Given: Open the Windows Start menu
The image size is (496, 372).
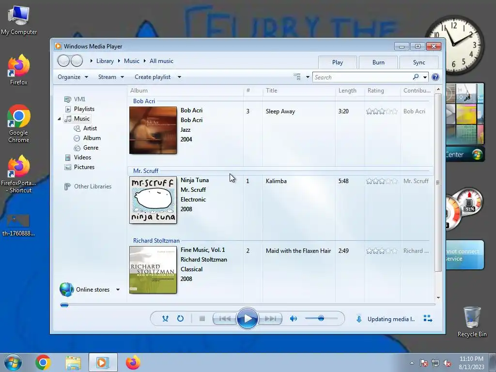Looking at the screenshot, I should tap(13, 362).
